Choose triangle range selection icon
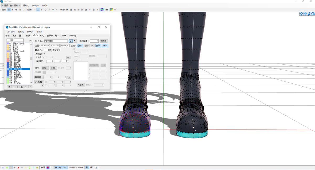This screenshot has height=170, width=315. point(49,10)
